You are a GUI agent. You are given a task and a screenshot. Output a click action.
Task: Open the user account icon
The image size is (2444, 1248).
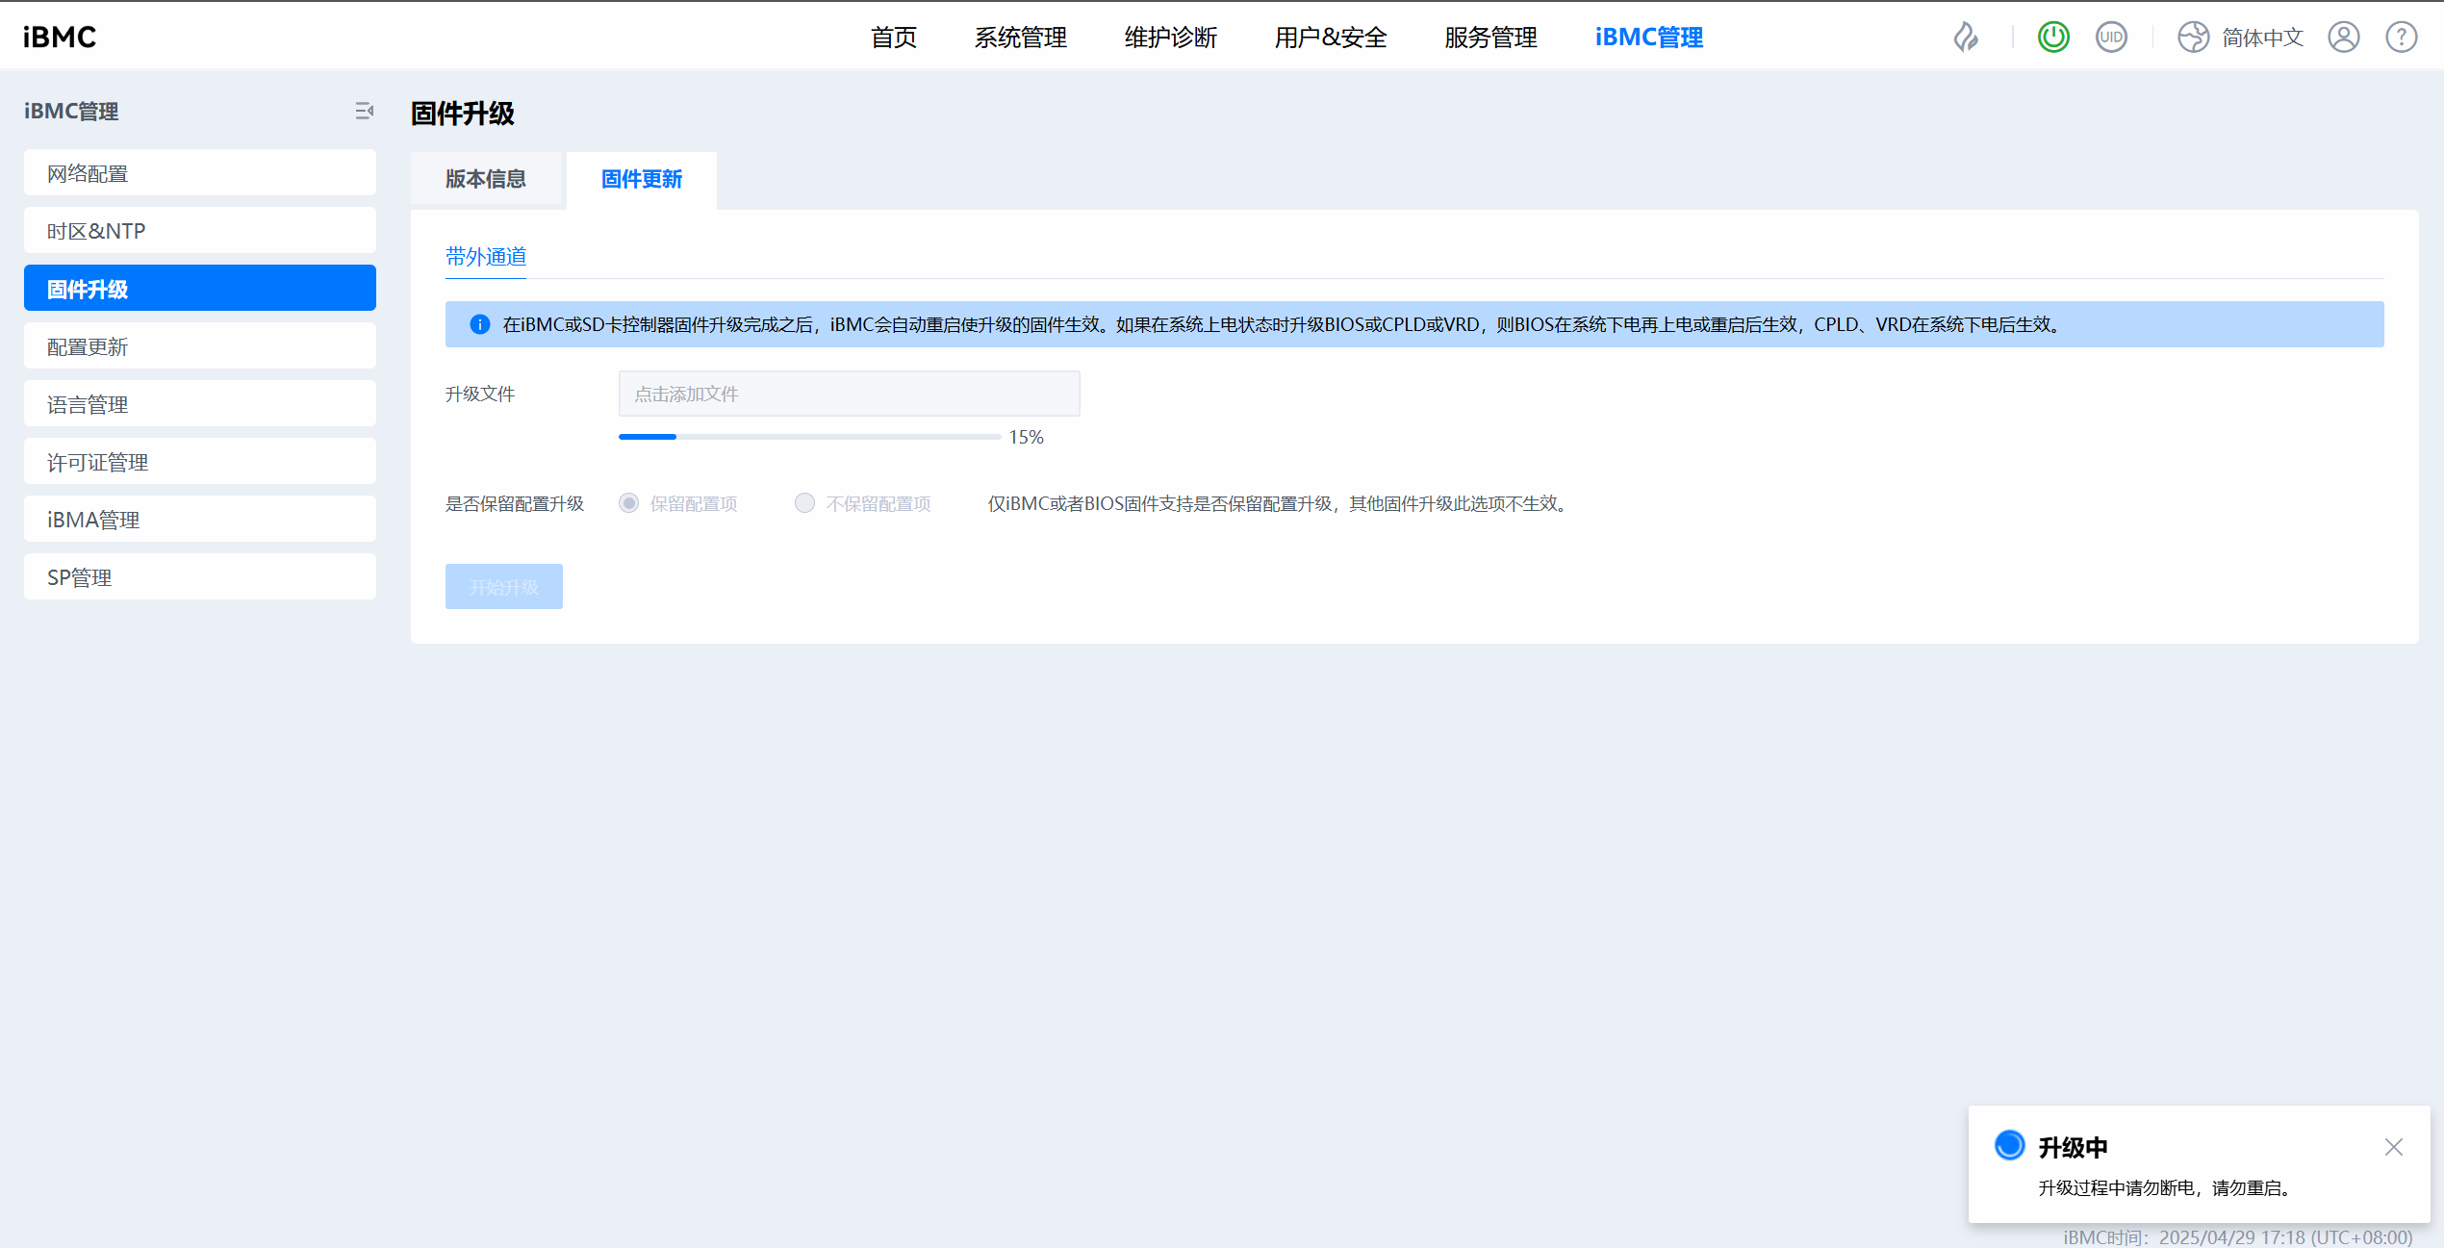pos(2343,38)
